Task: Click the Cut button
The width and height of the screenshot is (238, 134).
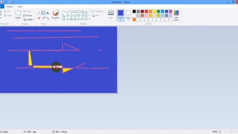Action: click(x=7, y=12)
